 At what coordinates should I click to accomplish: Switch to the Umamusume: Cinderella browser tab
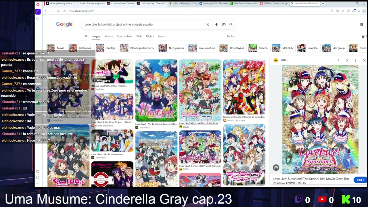click(121, 3)
